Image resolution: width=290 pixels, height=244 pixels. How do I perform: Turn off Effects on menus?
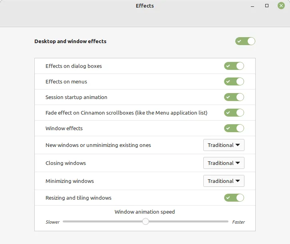pyautogui.click(x=234, y=81)
